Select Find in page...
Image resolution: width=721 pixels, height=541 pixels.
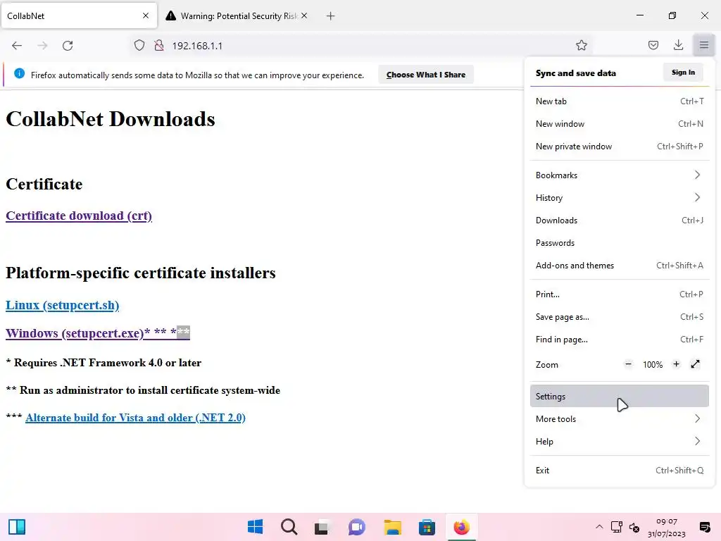620,340
